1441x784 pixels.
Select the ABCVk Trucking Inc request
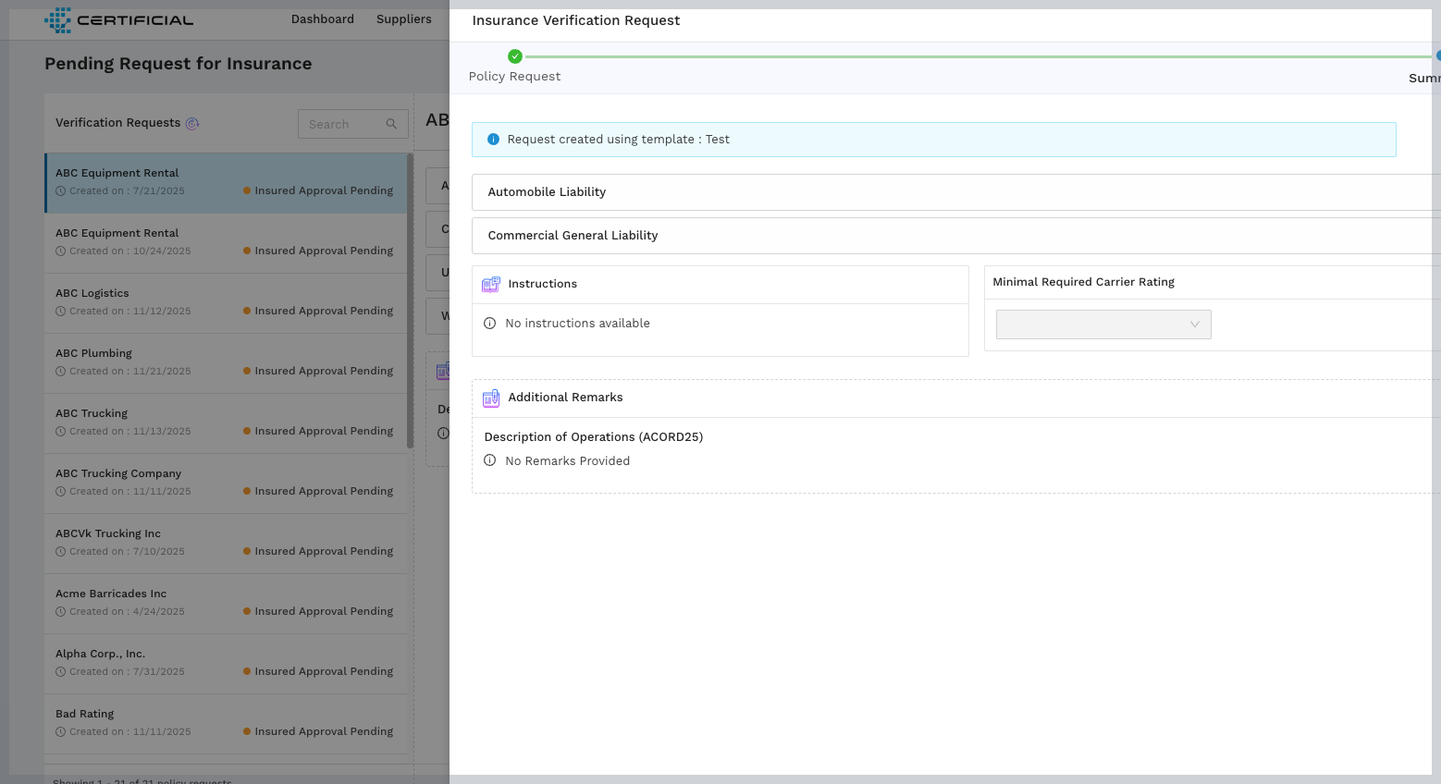227,544
